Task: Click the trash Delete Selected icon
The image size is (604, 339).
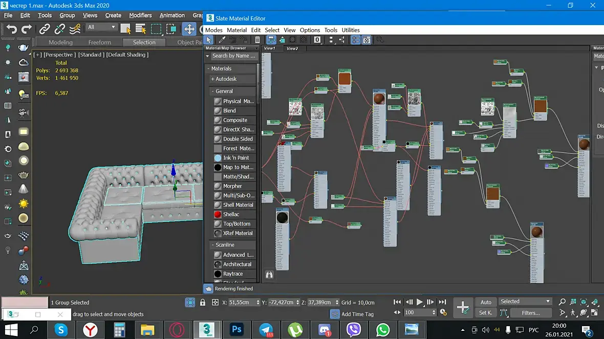Action: pos(257,40)
